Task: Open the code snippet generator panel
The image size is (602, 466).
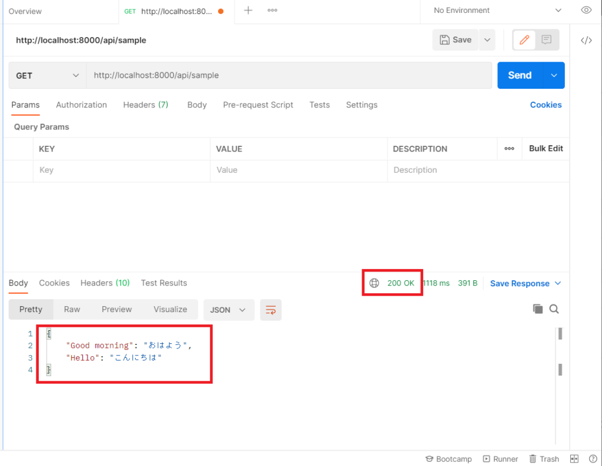Action: (x=586, y=40)
